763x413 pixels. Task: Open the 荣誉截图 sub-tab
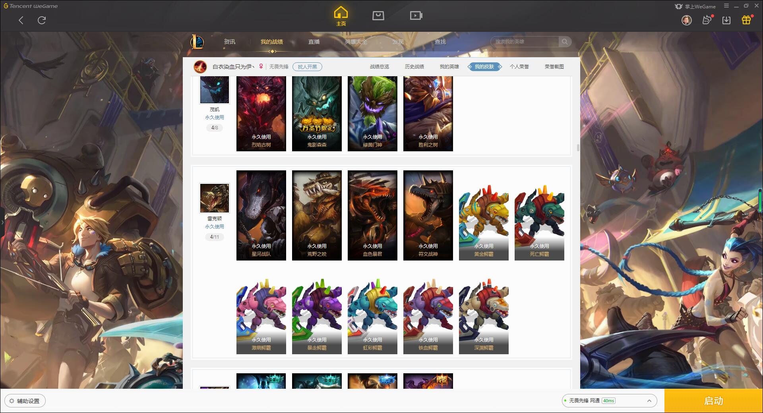coord(554,67)
